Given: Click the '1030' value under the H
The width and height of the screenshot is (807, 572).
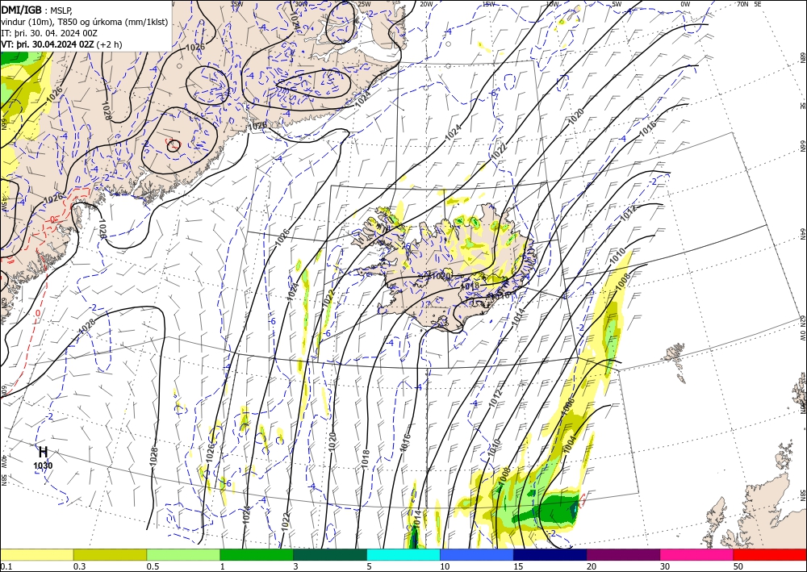Looking at the screenshot, I should pyautogui.click(x=44, y=466).
